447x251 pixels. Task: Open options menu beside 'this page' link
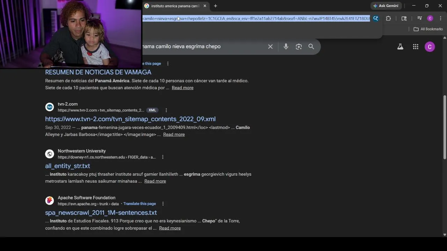pos(168,63)
